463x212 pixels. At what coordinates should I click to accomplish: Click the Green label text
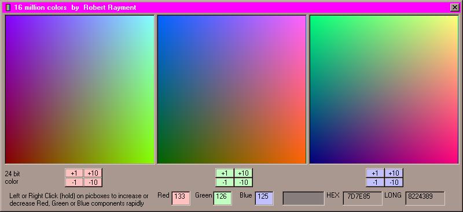(204, 195)
